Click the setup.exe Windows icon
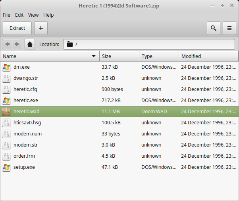 click(6, 167)
